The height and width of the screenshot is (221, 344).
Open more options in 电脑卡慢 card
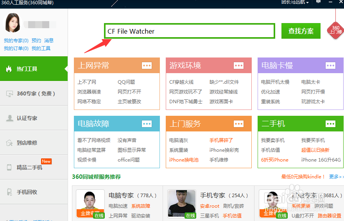[330, 65]
